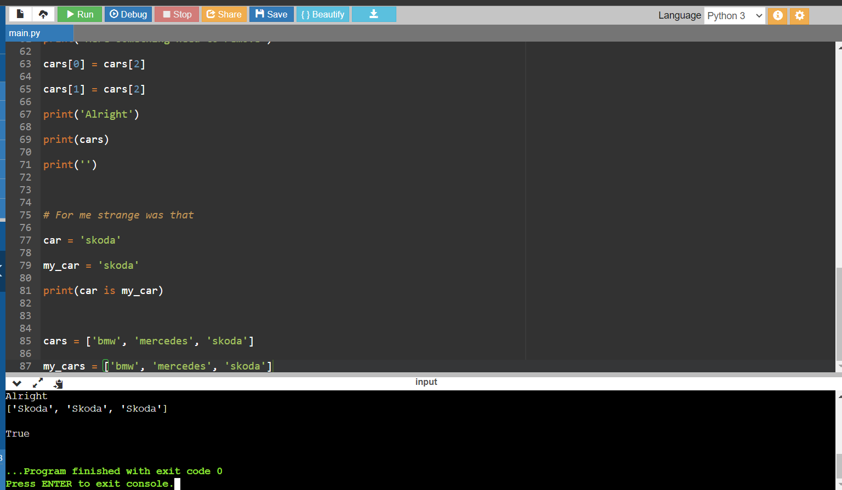Select the input tab of the console

pyautogui.click(x=426, y=382)
